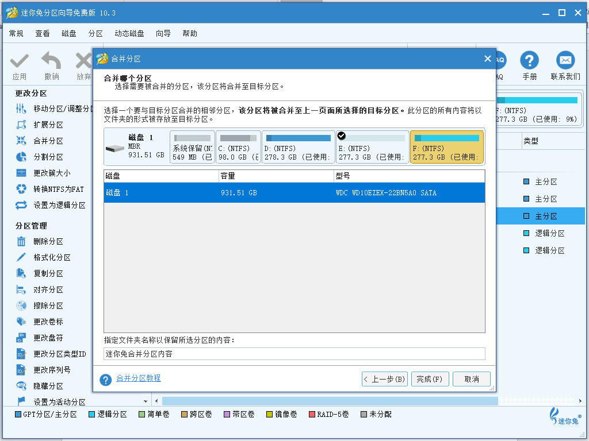Select Convert NTFS to FAT (转换NTFS为FAT)

coord(50,189)
